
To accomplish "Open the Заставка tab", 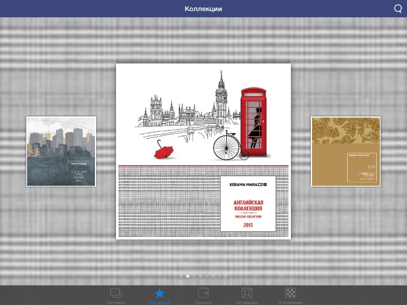I will tap(116, 296).
